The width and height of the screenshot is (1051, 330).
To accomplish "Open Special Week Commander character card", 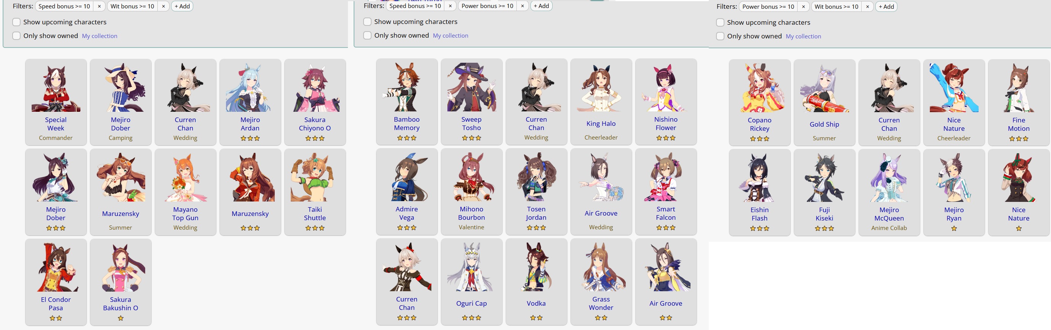I will (56, 102).
